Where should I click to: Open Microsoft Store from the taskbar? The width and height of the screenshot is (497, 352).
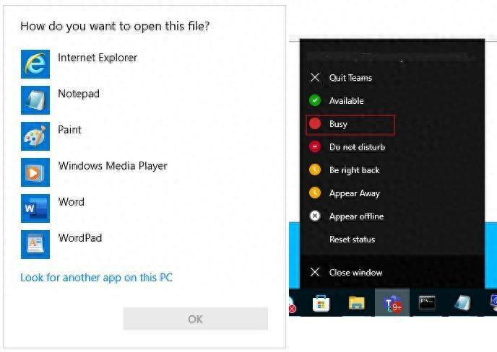pos(321,304)
